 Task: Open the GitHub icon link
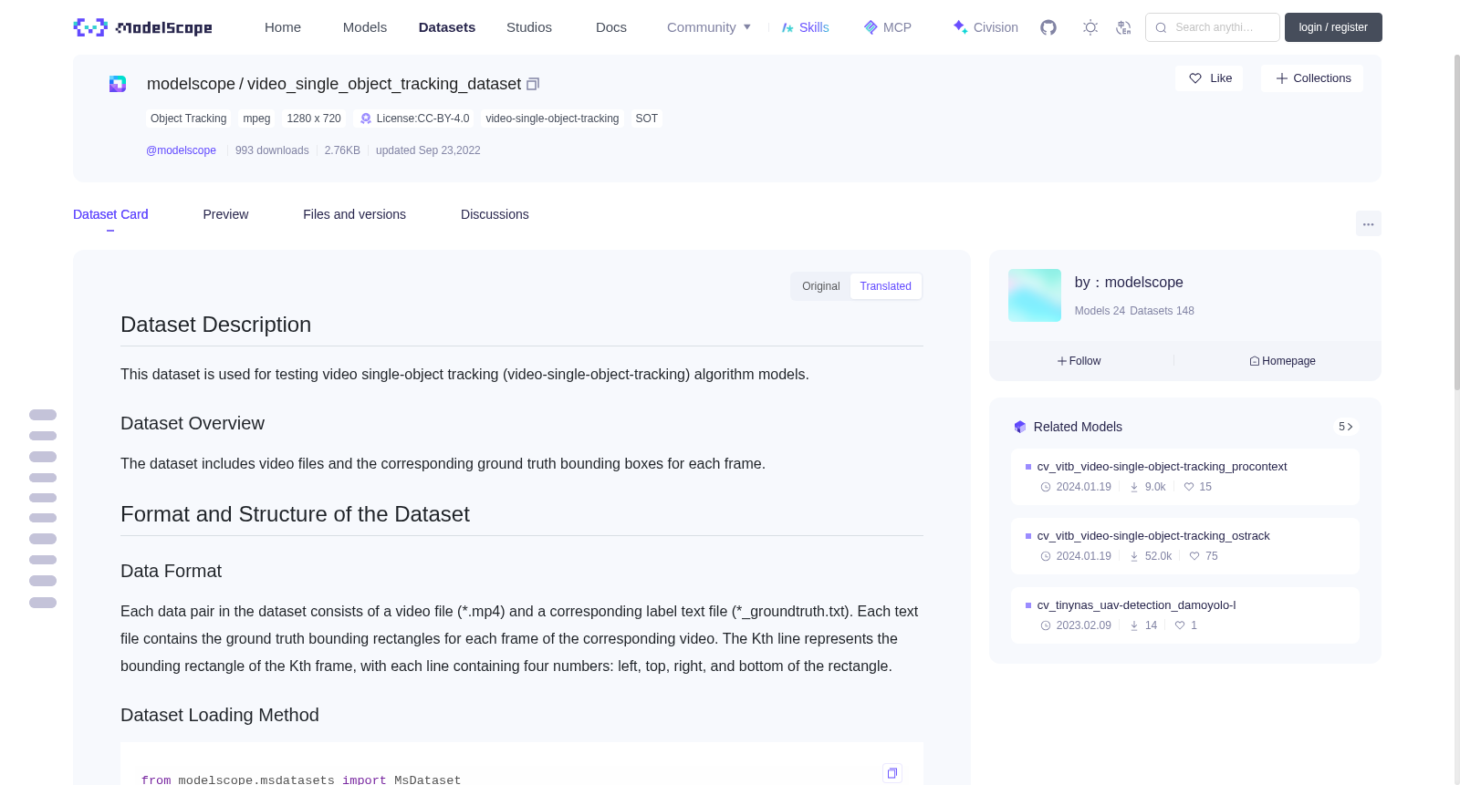click(x=1048, y=27)
